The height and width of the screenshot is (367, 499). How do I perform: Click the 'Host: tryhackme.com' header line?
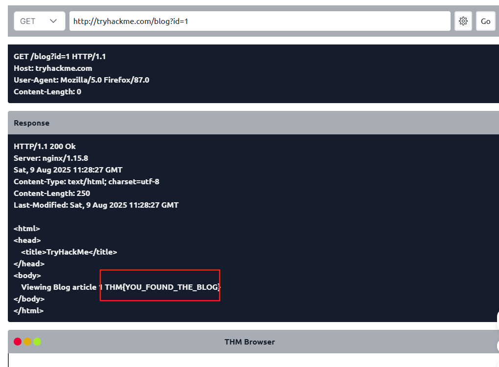pyautogui.click(x=53, y=68)
